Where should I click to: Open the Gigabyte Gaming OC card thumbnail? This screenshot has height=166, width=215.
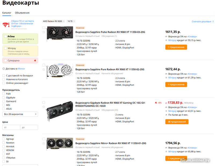[x=59, y=111]
